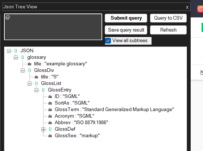Collapse the JSON root node
Viewport: 203px width, 151px height.
(x=9, y=51)
